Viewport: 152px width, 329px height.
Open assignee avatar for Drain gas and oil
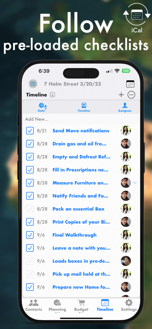tap(126, 144)
